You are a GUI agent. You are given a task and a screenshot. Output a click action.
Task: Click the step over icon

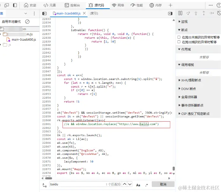[188, 13]
